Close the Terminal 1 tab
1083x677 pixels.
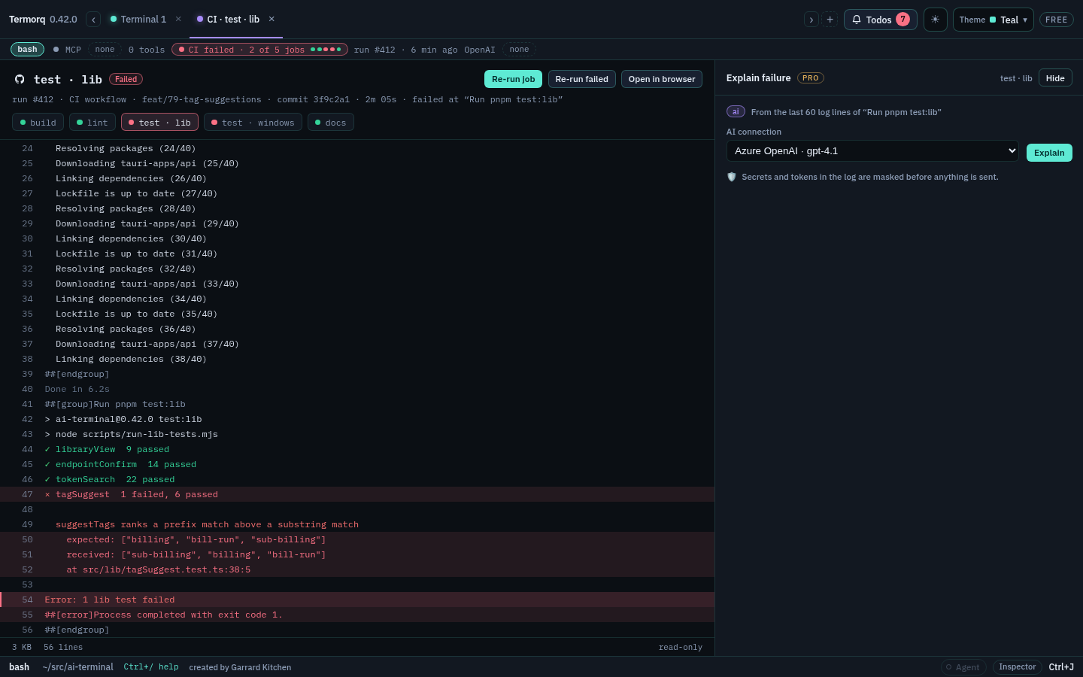(x=178, y=20)
